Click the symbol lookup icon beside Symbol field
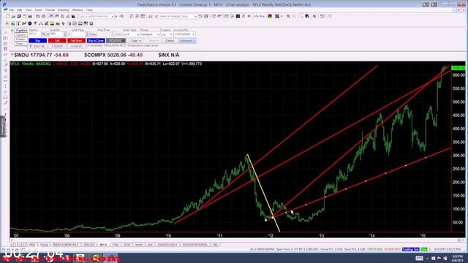The width and height of the screenshot is (468, 263). (44, 34)
